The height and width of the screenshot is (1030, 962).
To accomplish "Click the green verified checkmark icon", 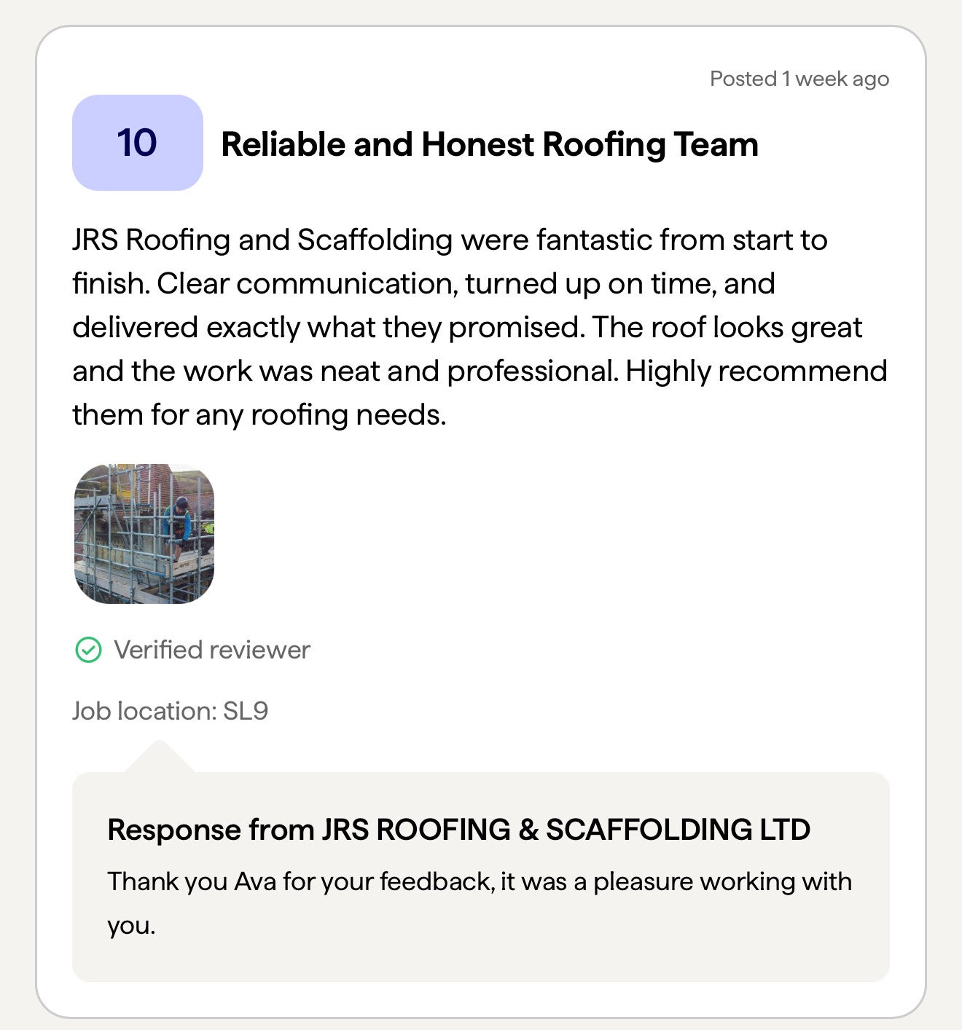I will pyautogui.click(x=88, y=650).
